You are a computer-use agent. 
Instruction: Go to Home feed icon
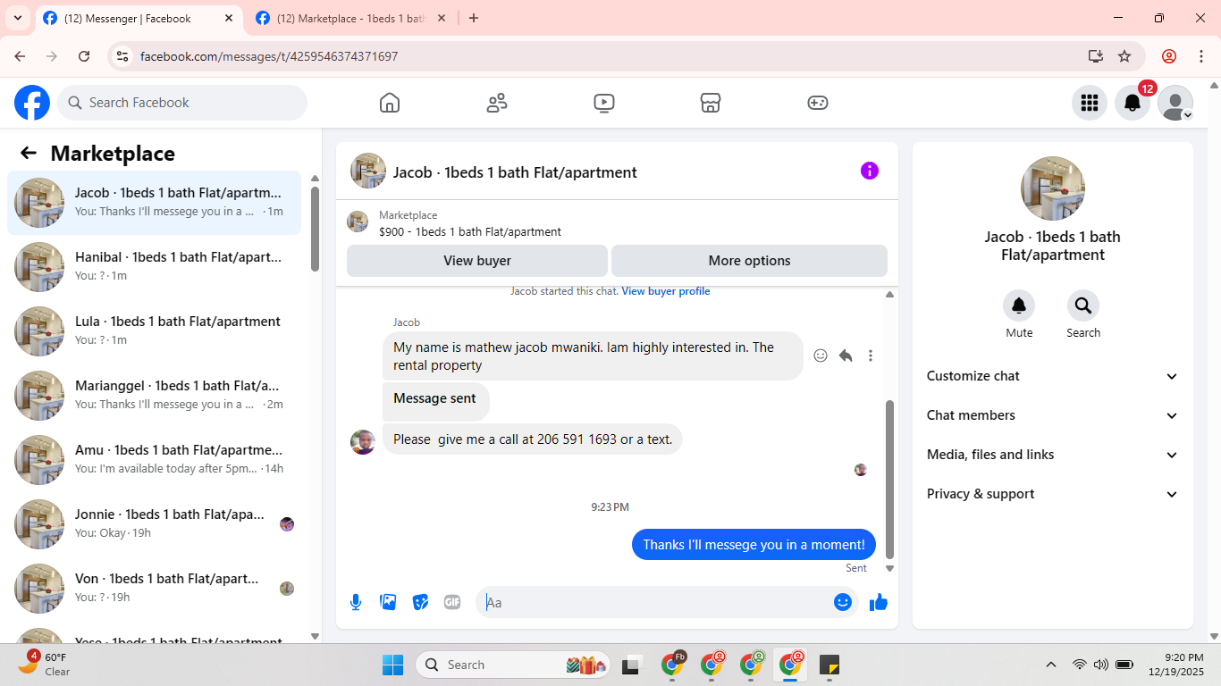390,103
